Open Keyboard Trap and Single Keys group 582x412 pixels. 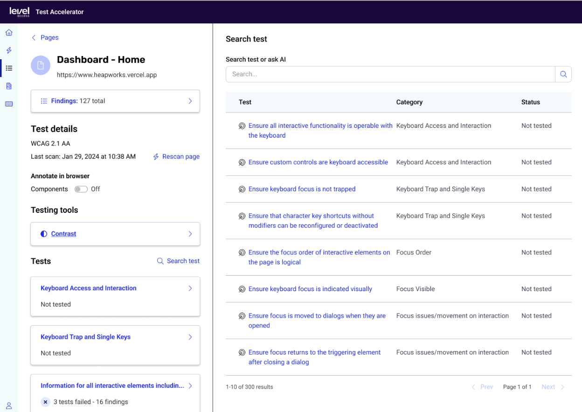pyautogui.click(x=85, y=337)
